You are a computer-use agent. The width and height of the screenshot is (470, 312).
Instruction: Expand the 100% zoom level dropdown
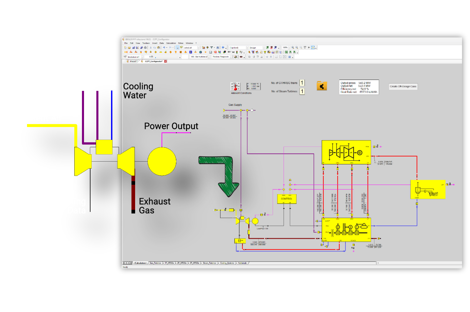coord(289,47)
